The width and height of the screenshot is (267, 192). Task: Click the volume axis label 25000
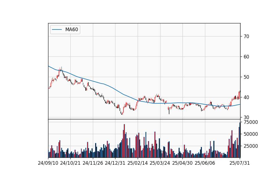(x=251, y=146)
